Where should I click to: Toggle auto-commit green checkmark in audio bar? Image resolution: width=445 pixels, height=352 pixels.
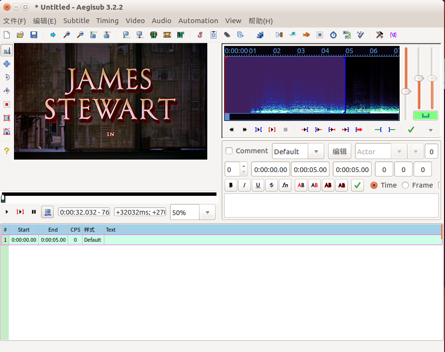[411, 130]
